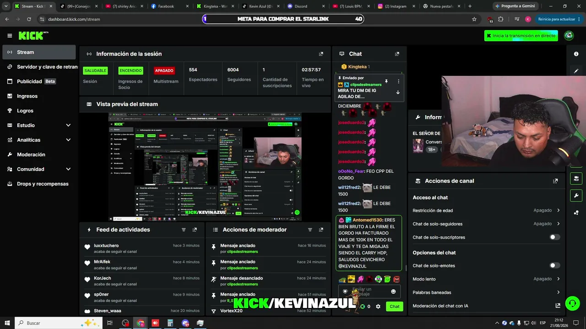The image size is (586, 329).
Task: Pop out the Información de la sesión panel
Action: [x=321, y=54]
